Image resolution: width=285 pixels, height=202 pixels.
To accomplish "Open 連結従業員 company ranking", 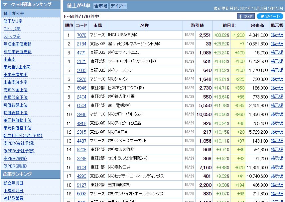I will (x=13, y=198).
